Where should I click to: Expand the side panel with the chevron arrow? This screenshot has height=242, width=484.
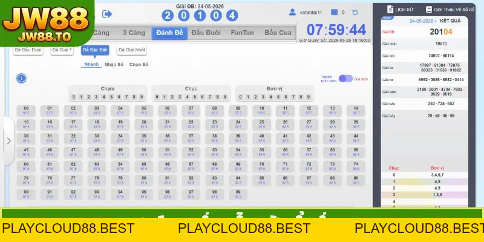(8, 141)
